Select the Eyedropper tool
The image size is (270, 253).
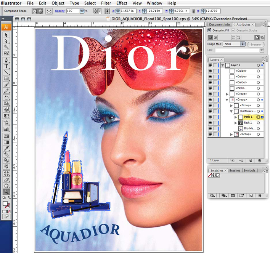pos(6,148)
